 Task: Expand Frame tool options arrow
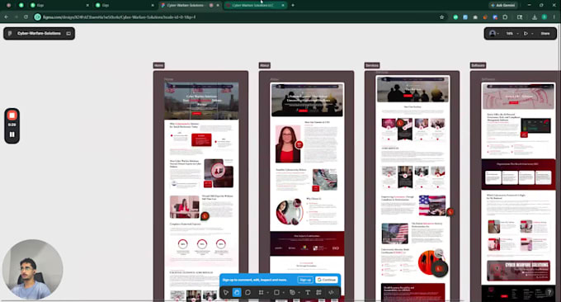click(267, 293)
